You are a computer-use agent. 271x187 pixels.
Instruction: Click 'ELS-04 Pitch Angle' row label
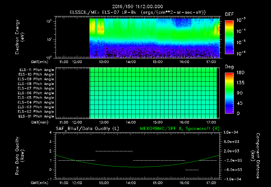tap(36, 102)
